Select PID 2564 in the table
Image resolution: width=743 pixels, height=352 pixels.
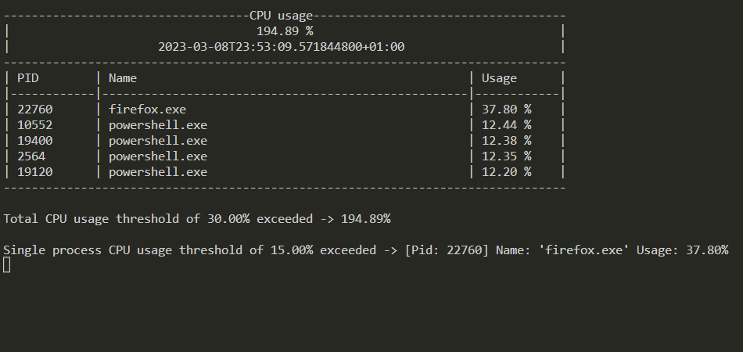coord(31,156)
